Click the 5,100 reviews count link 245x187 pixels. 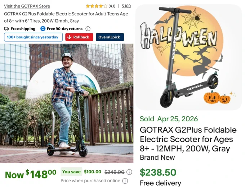[x=126, y=6]
